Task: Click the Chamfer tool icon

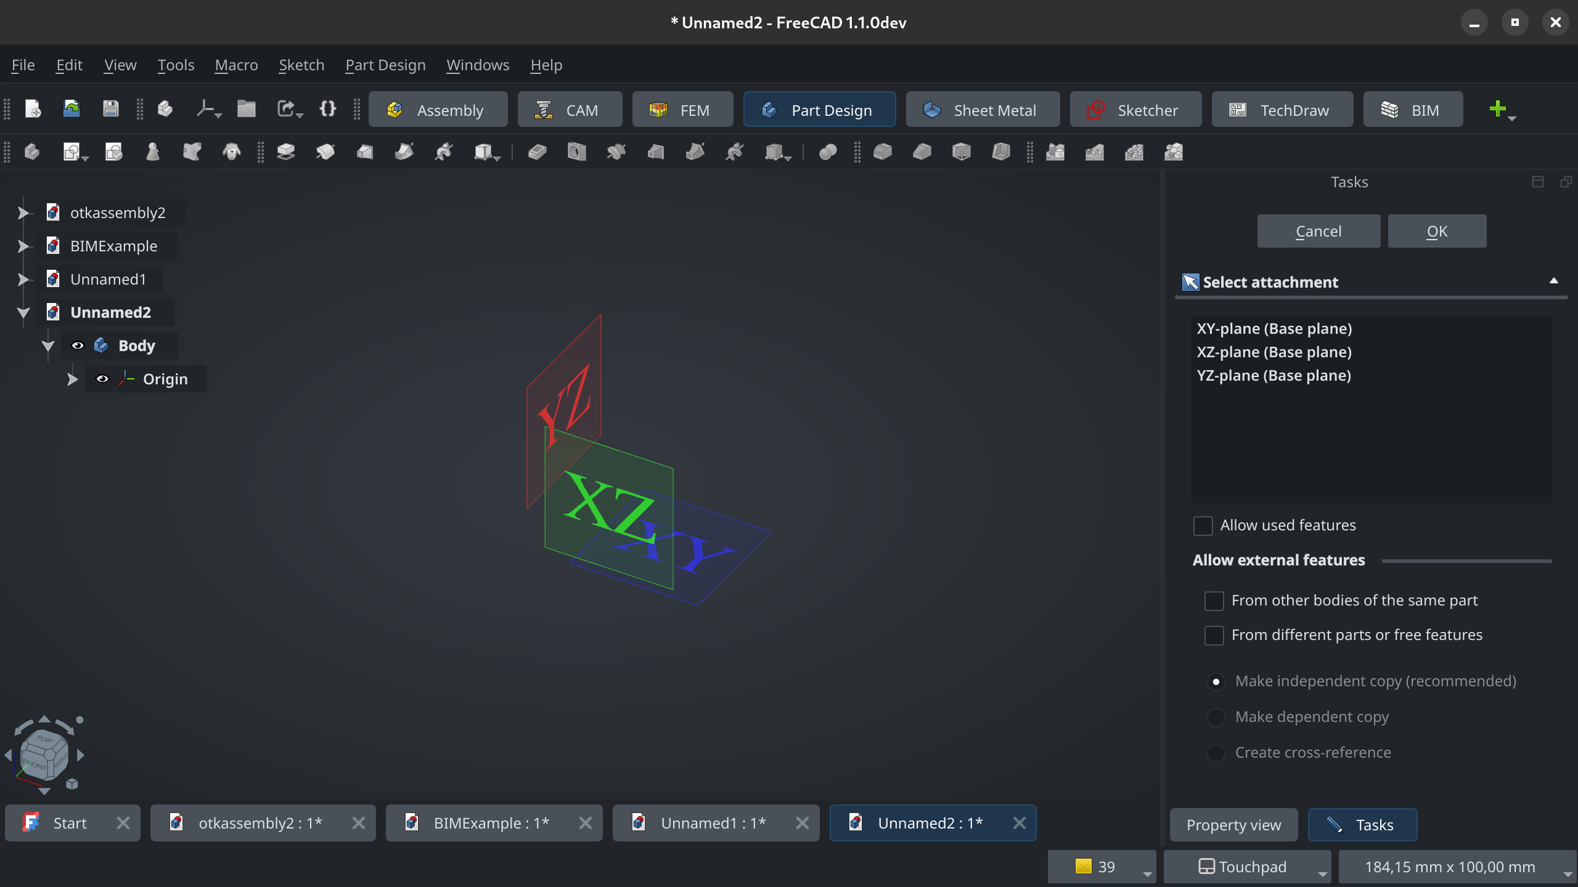Action: [922, 152]
